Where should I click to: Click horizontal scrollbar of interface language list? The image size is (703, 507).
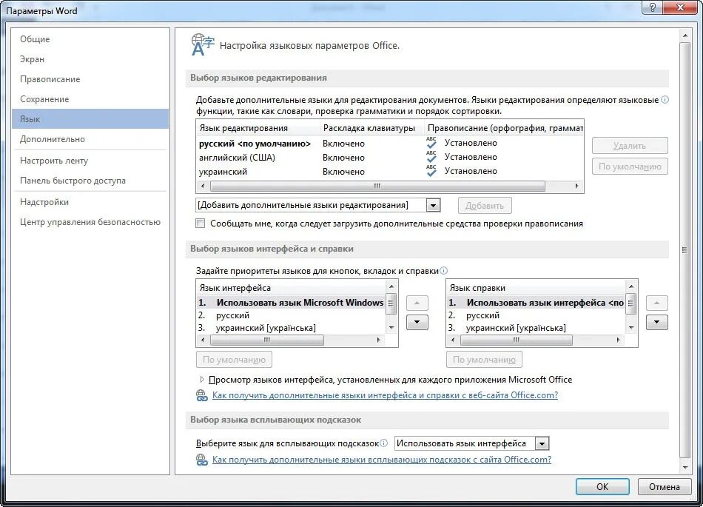point(266,340)
